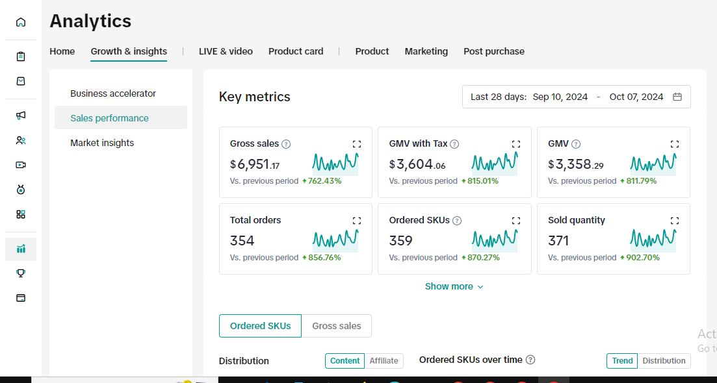Switch distribution to Affiliate
Viewport: 717px width, 383px height.
tap(384, 361)
